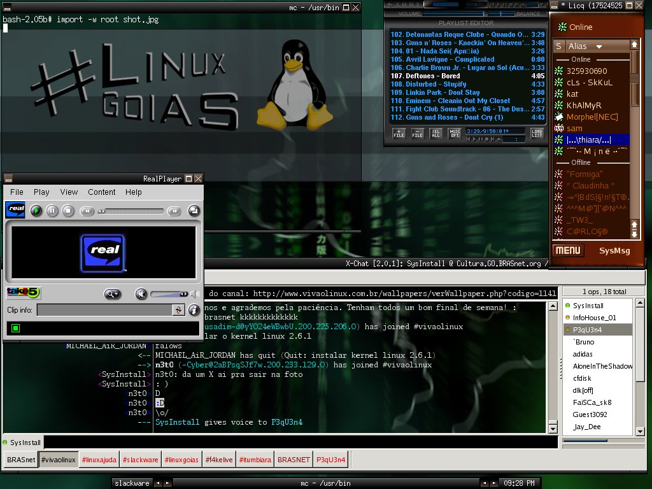Click the LOAD LIST button in playlist editor
The height and width of the screenshot is (489, 652).
tap(537, 133)
